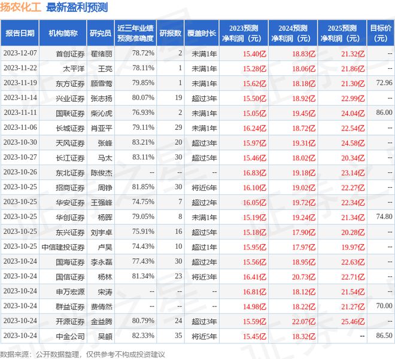The height and width of the screenshot is (359, 395).
Task: Select institution 天风证券
Action: (70, 143)
